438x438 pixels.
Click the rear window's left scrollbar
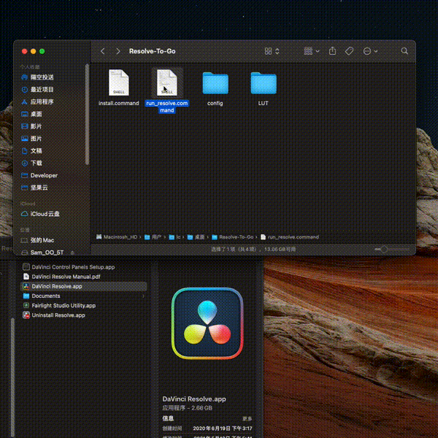point(12,377)
